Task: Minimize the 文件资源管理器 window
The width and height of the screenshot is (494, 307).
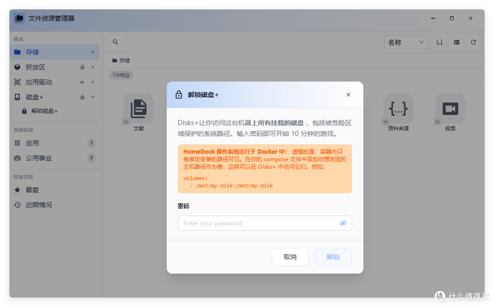Action: pyautogui.click(x=433, y=18)
